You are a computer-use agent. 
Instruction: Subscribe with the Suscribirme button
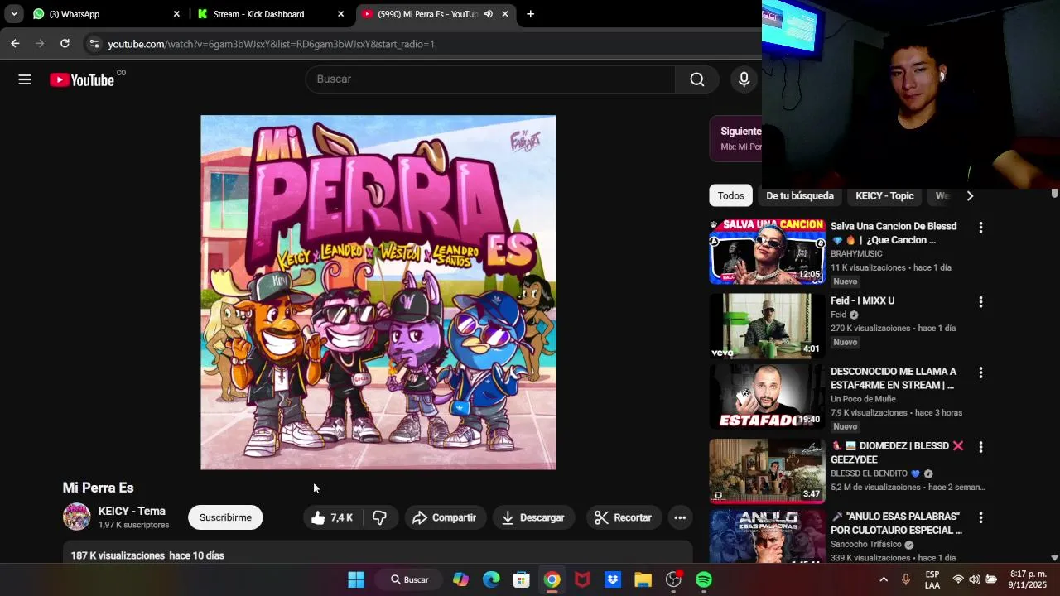coord(225,517)
